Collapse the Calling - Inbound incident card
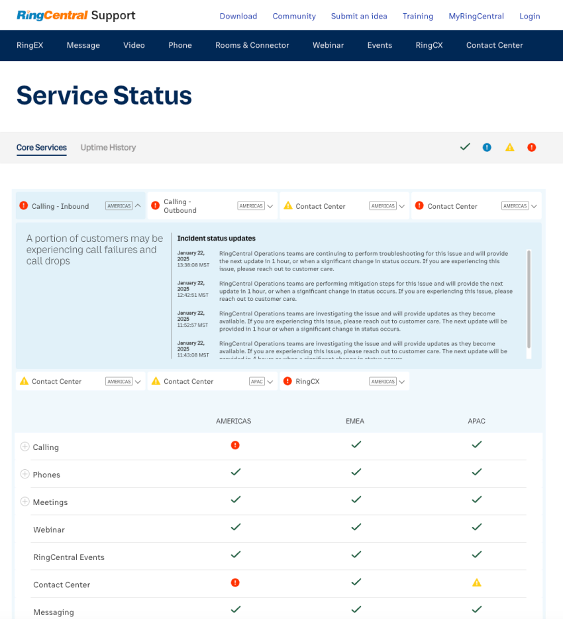Screen dimensions: 563x619 coord(138,205)
